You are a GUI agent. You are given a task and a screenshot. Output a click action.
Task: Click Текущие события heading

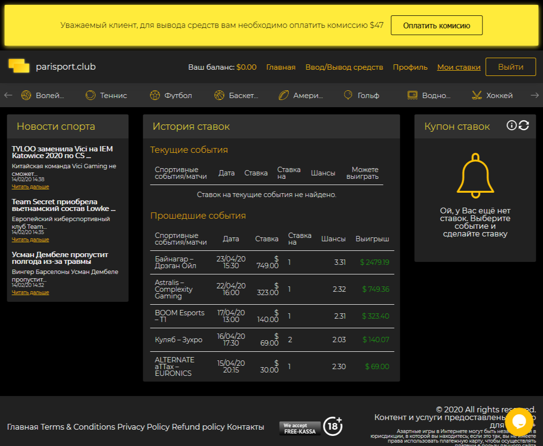189,150
